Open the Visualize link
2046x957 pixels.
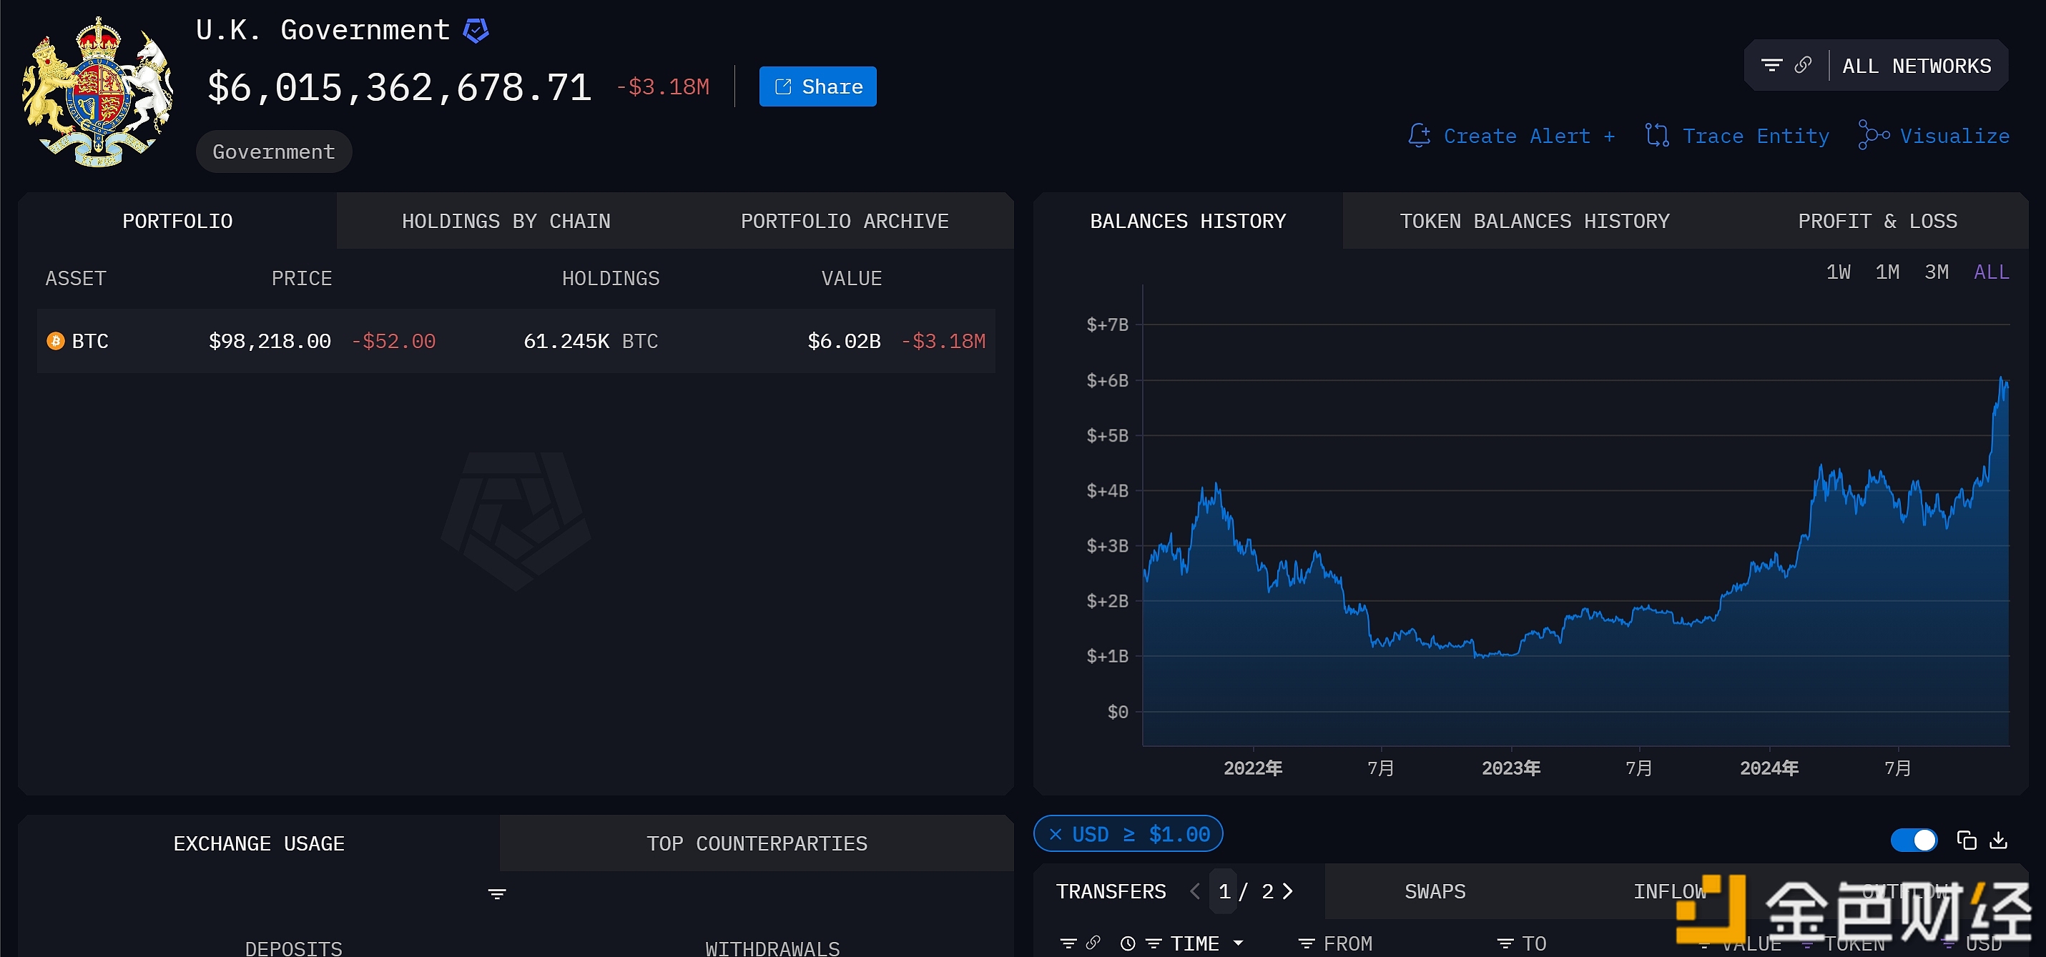[1954, 137]
